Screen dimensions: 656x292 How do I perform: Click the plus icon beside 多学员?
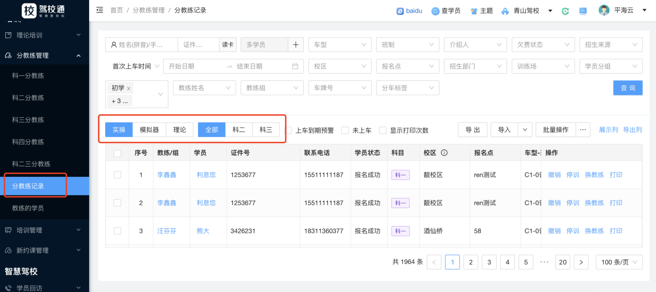coord(296,45)
